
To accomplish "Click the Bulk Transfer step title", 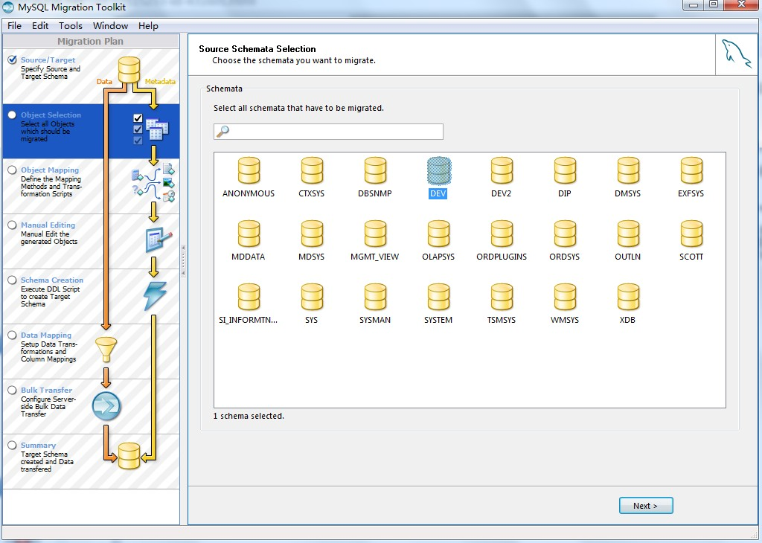I will (46, 390).
